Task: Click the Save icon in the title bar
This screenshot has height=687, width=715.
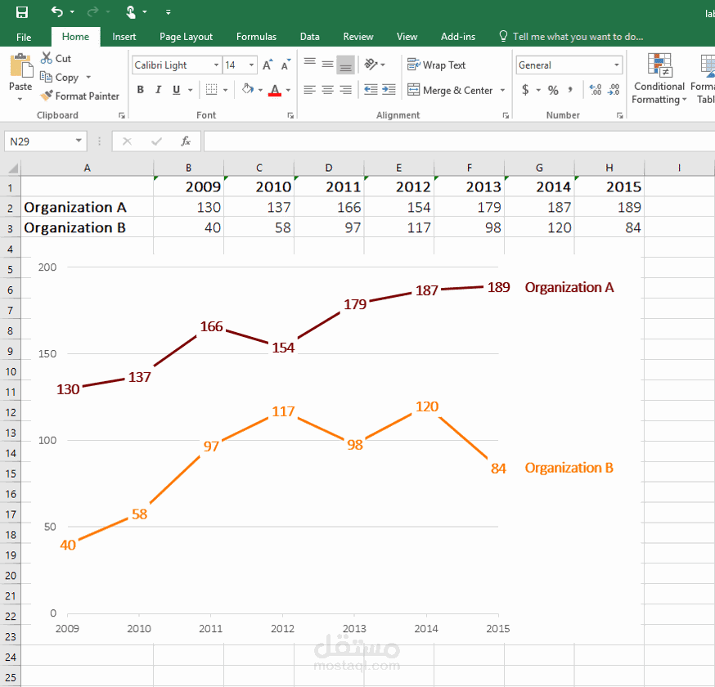Action: coord(21,11)
